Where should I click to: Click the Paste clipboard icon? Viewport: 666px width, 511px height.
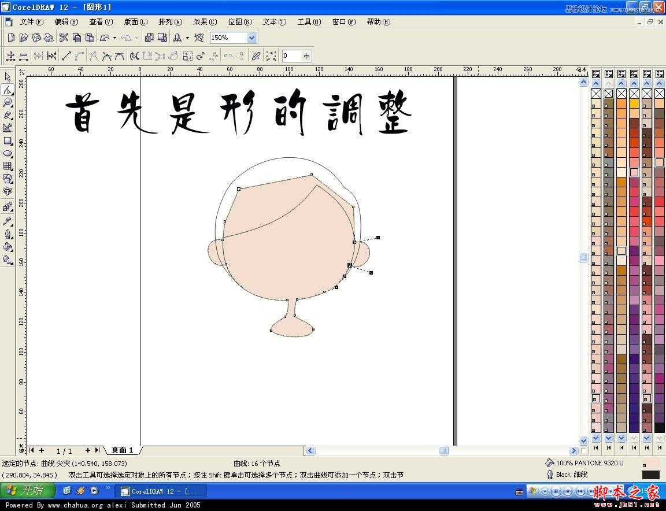tap(90, 38)
